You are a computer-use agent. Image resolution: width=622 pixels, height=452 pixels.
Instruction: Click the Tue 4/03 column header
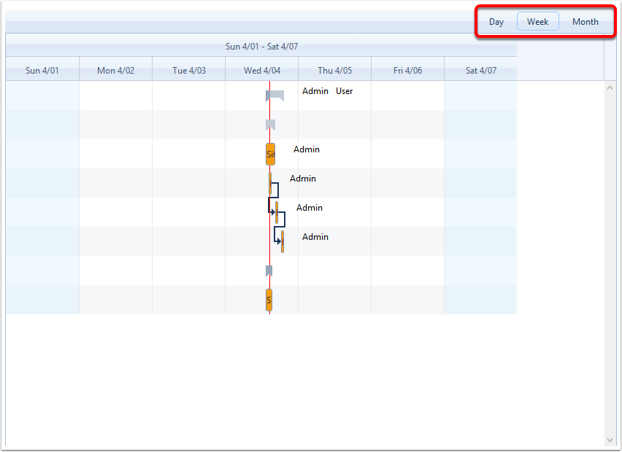(x=189, y=71)
